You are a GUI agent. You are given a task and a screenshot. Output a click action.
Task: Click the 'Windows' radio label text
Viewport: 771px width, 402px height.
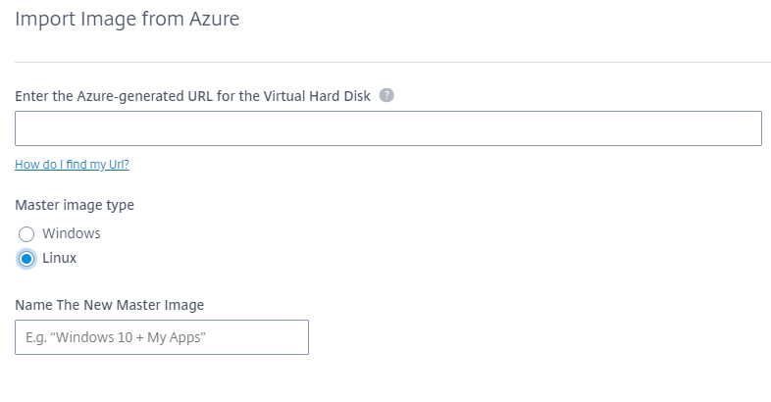click(71, 233)
